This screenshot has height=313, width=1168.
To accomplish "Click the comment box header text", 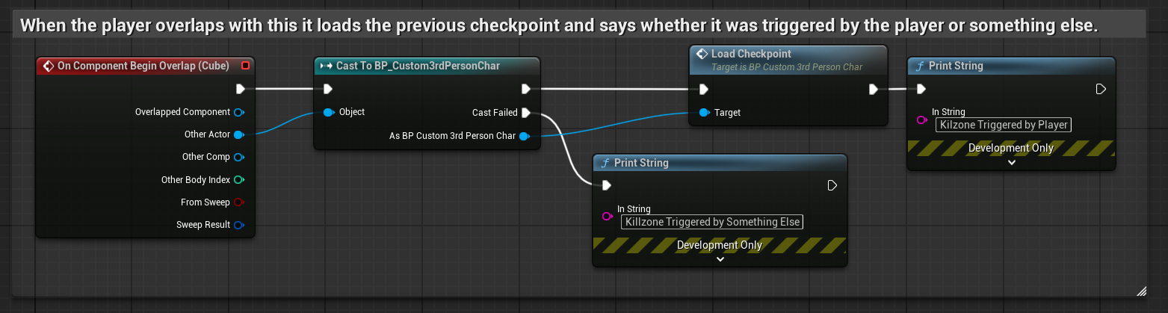I will (x=559, y=25).
